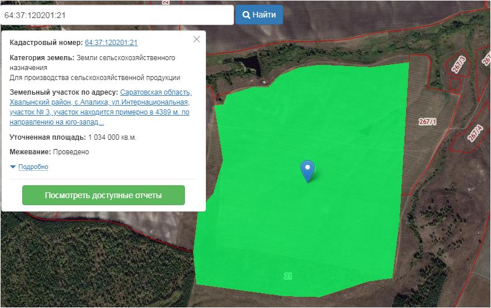The image size is (491, 308).
Task: Select parcel labeled 267/1 on map
Action: [427, 122]
